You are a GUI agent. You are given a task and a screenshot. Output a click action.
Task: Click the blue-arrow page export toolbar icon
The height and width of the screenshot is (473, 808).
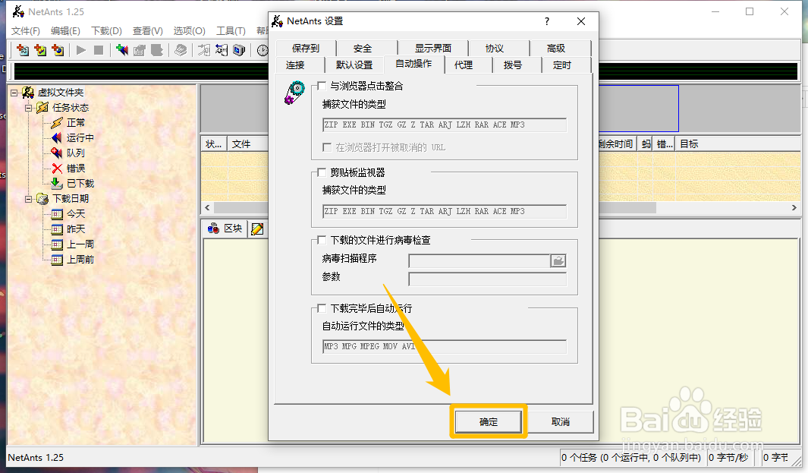[x=221, y=50]
